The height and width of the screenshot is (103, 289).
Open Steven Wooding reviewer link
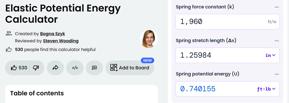(x=61, y=41)
